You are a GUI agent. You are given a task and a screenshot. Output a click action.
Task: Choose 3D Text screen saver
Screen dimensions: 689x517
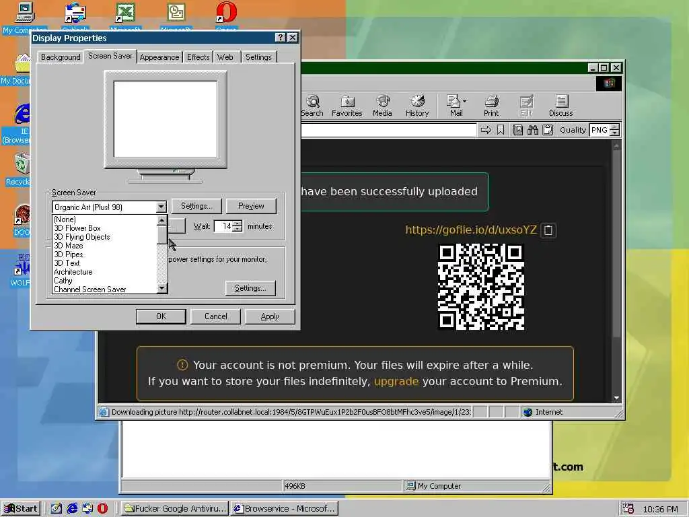click(x=104, y=263)
